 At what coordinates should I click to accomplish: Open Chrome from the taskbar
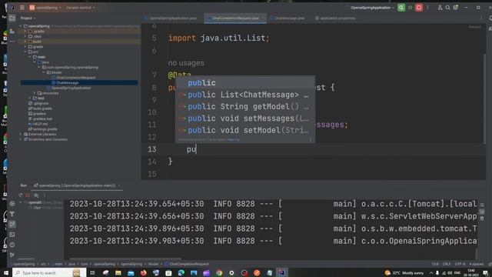pyautogui.click(x=219, y=273)
